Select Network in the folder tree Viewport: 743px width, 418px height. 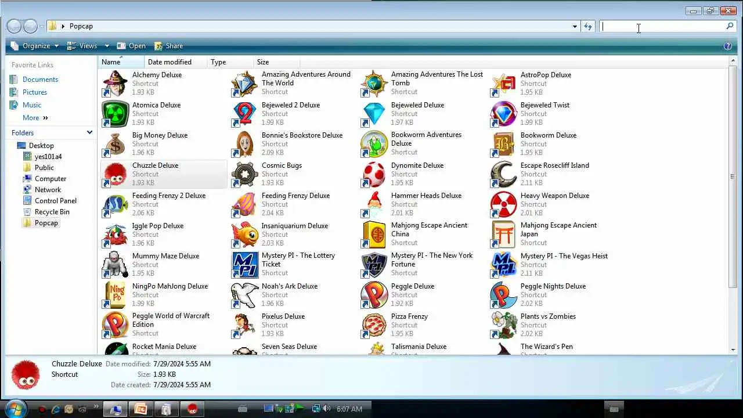coord(48,190)
